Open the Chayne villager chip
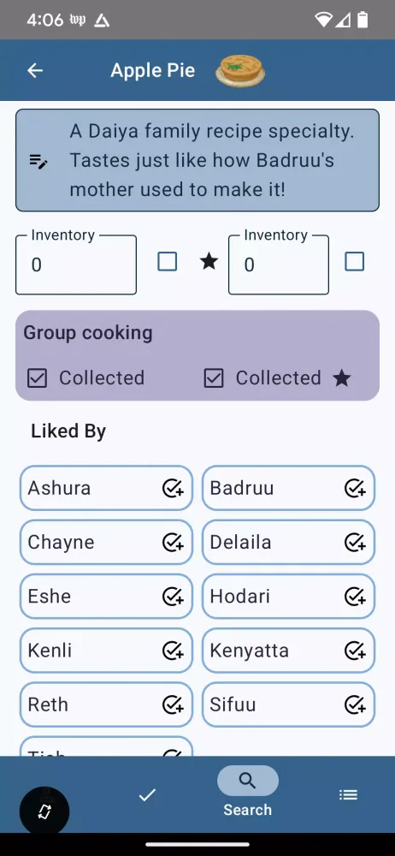 click(x=106, y=542)
